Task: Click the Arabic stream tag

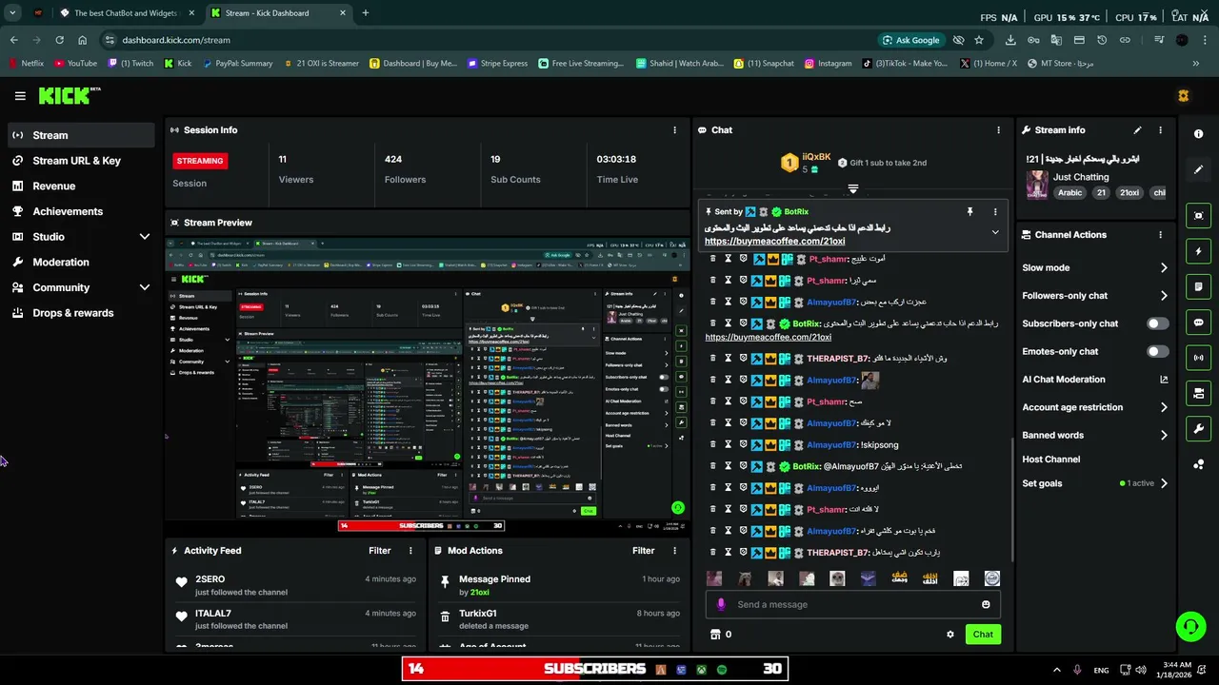Action: 1069,192
